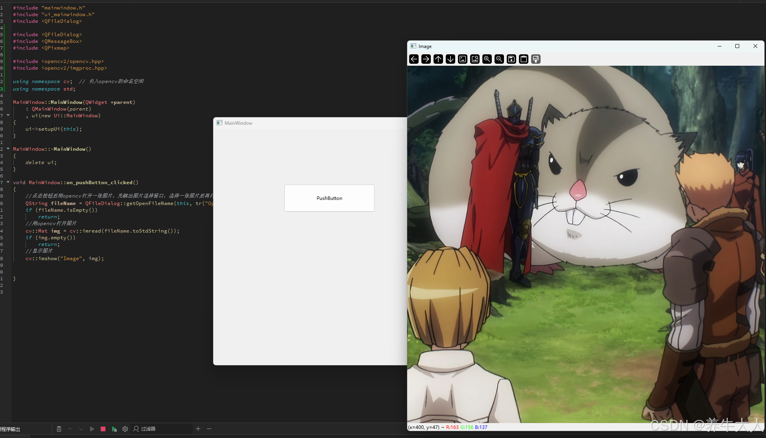Click the PushButton in MainWindow
The width and height of the screenshot is (766, 438).
coord(329,198)
